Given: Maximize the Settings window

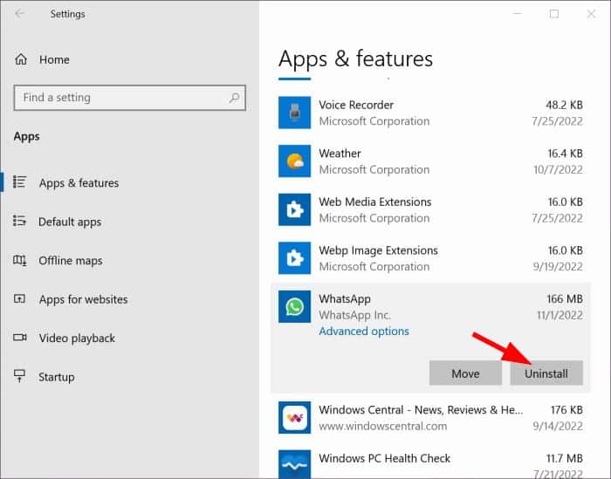Looking at the screenshot, I should point(553,14).
